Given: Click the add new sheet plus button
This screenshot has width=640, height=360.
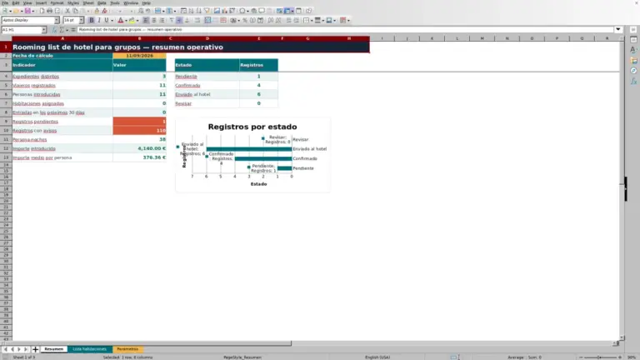Looking at the screenshot, I should (35, 349).
